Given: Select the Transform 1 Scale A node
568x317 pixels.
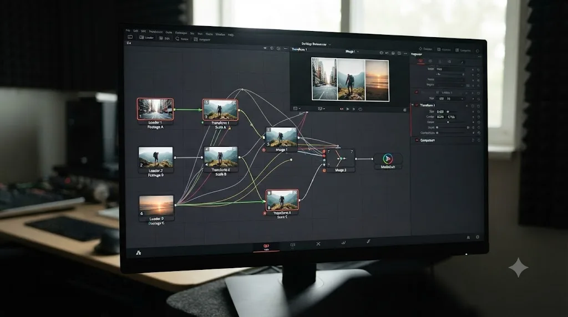Looking at the screenshot, I should [x=220, y=110].
